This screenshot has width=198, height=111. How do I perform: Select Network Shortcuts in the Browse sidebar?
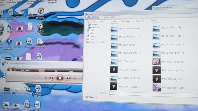[x=96, y=42]
